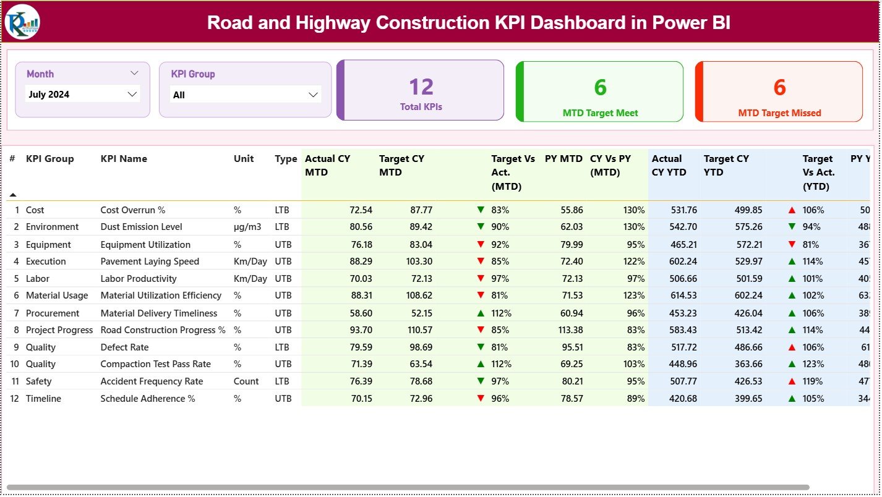
Task: Click the green up triangle on Material Delivery Timeliness MTD
Action: pos(482,313)
